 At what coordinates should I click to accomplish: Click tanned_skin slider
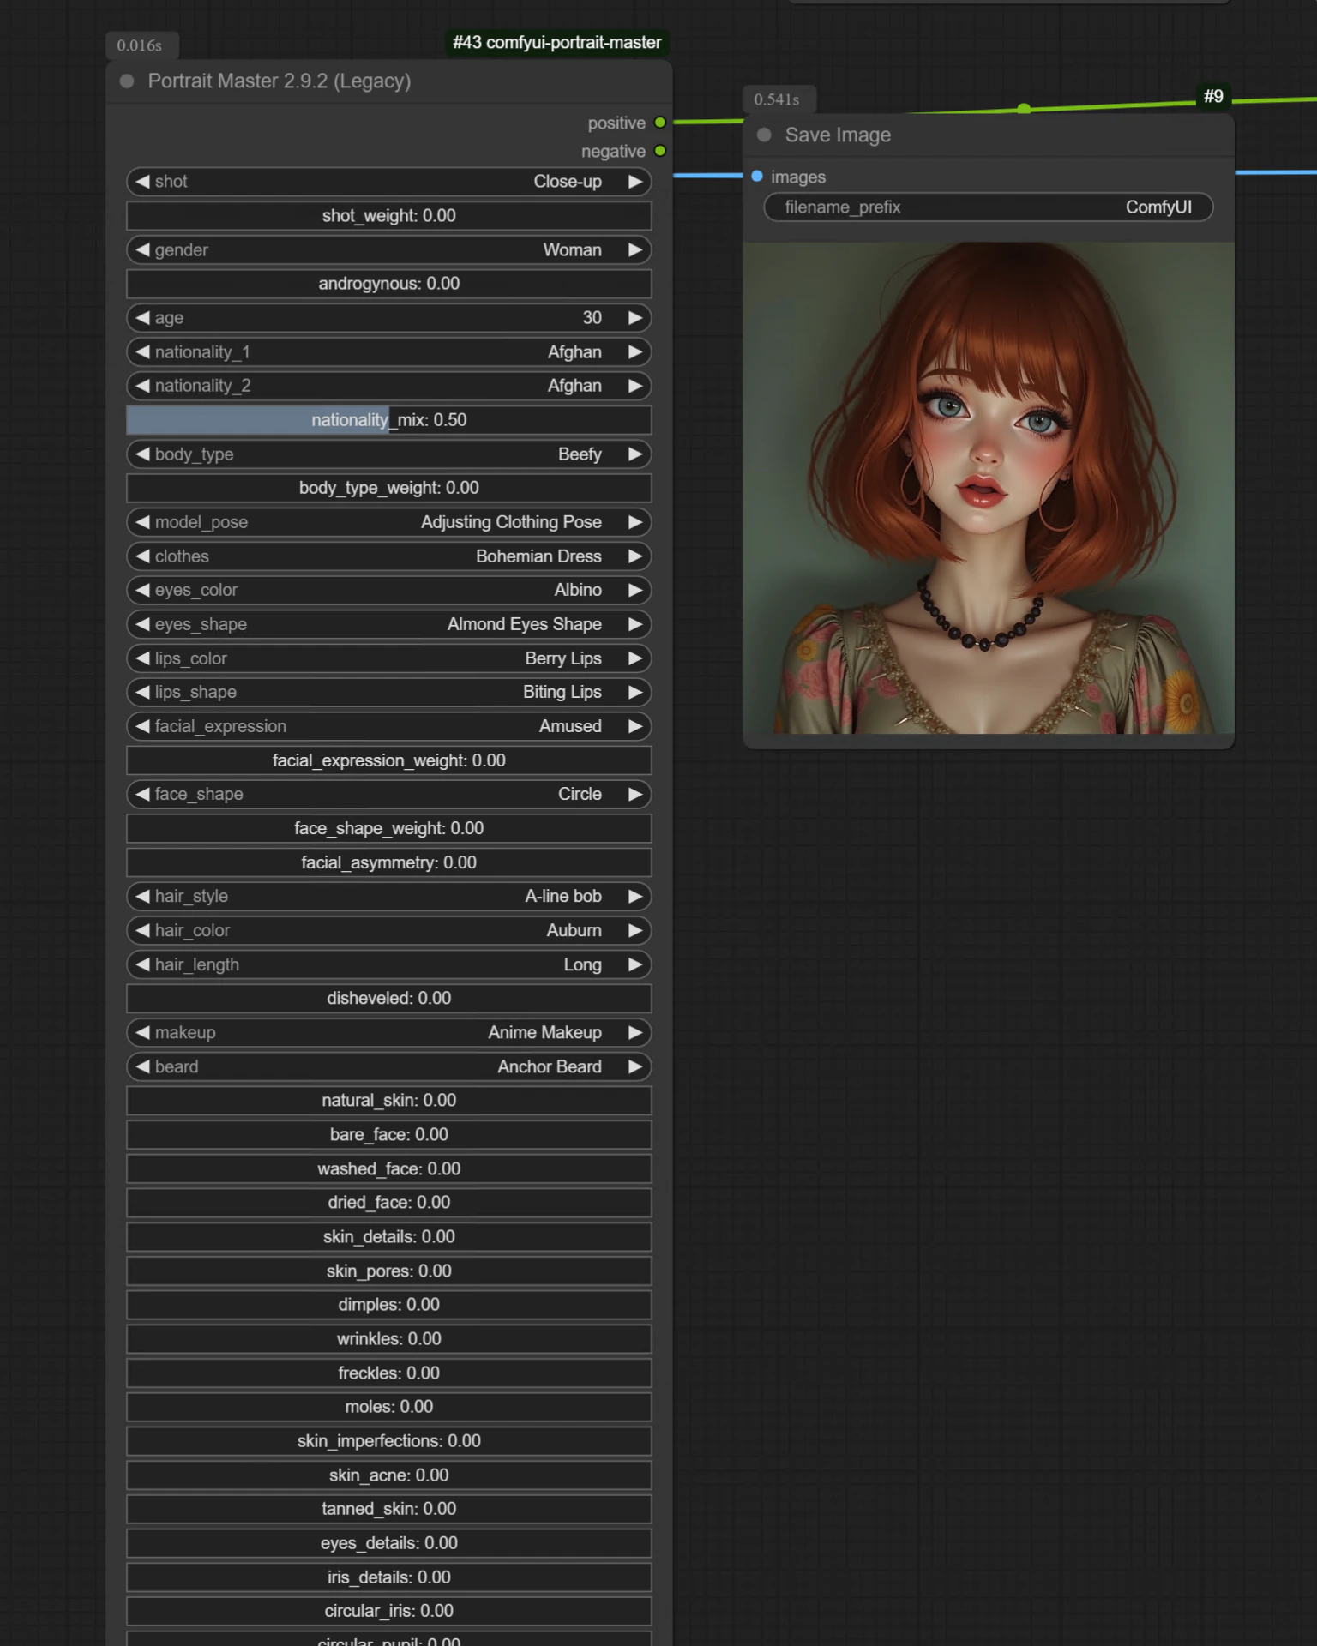coord(388,1509)
